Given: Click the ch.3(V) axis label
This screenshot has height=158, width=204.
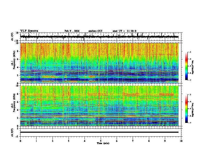Looking at the screenshot, I should (12, 132).
